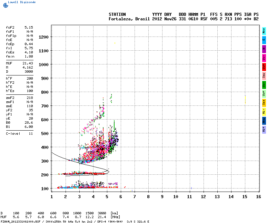This screenshot has height=224, width=276.
Task: Click the h'Es value 100
Action: coord(30,91)
